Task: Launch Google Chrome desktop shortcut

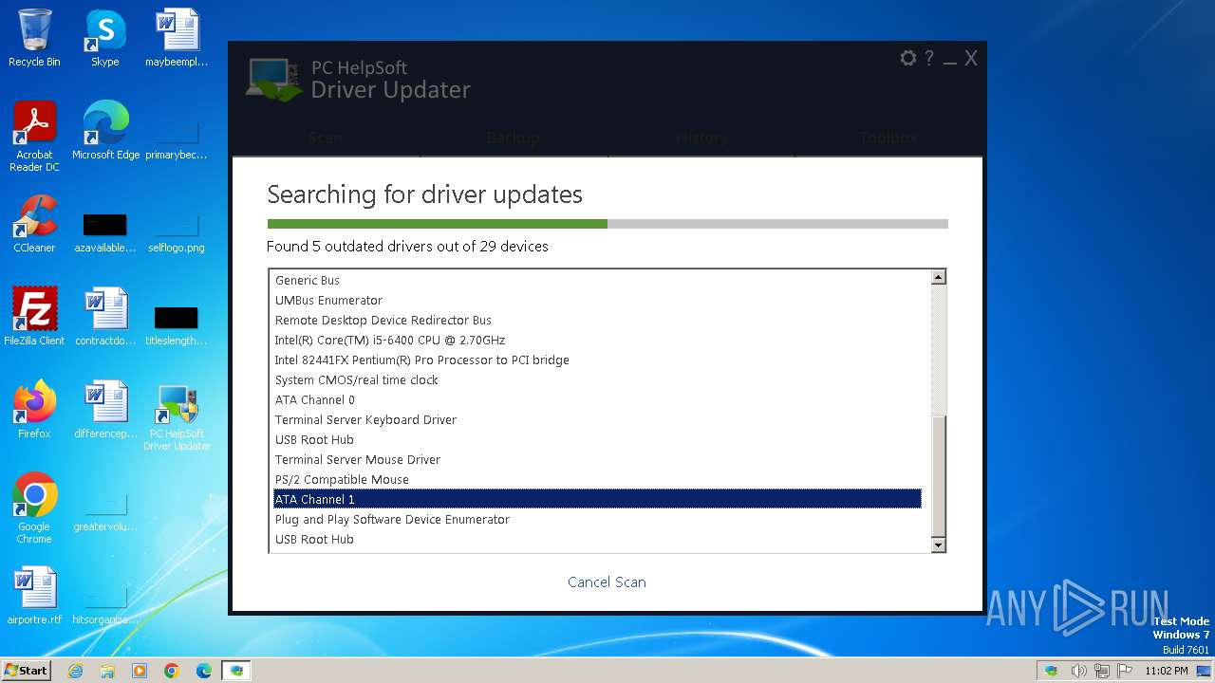Action: click(34, 508)
